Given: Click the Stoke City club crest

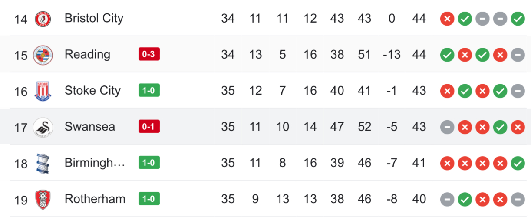Looking at the screenshot, I should click(43, 91).
